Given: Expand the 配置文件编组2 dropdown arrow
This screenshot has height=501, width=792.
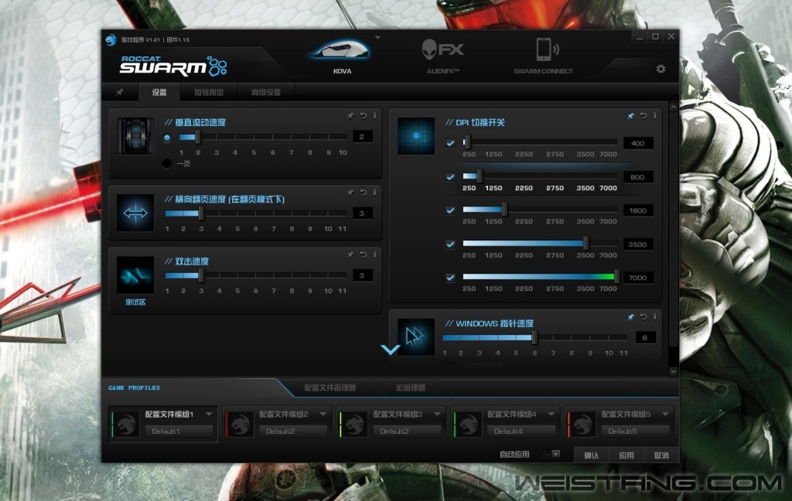Looking at the screenshot, I should pos(323,414).
